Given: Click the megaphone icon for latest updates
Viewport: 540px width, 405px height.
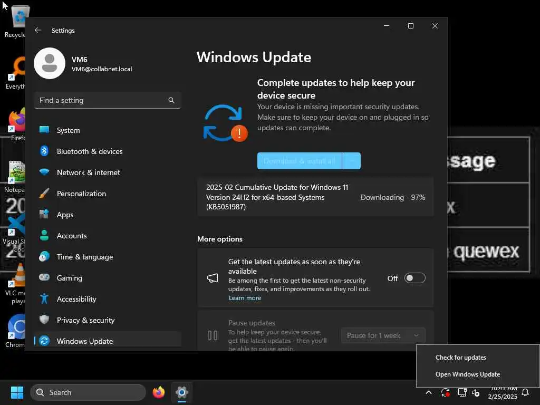Looking at the screenshot, I should tap(213, 278).
